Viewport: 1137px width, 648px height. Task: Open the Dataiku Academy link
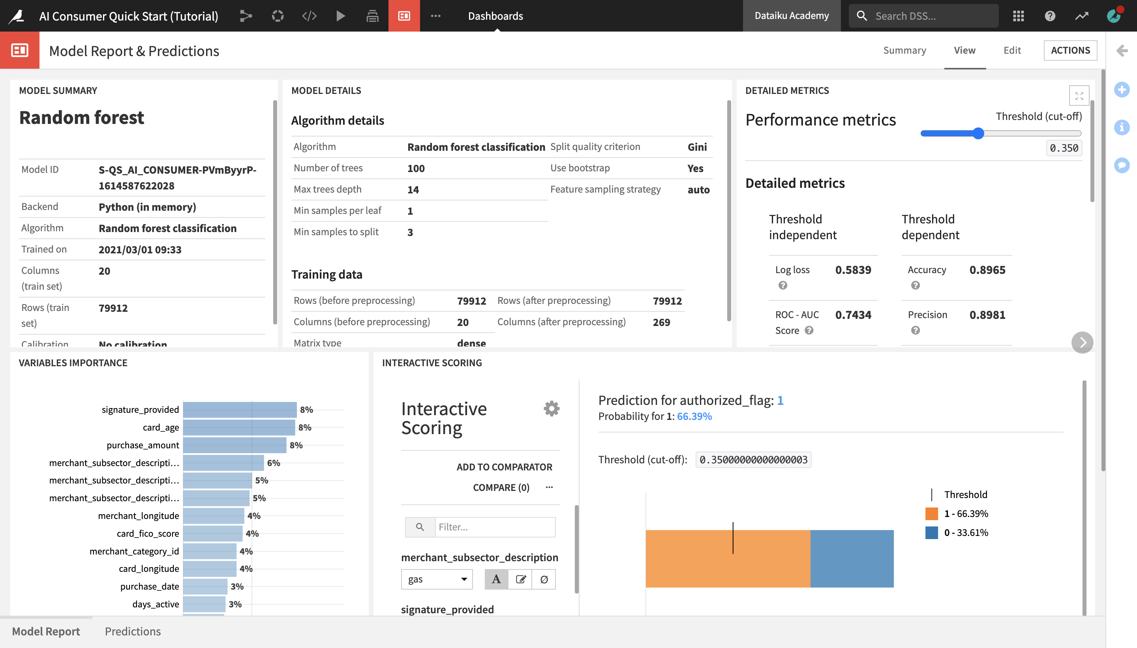pos(791,16)
